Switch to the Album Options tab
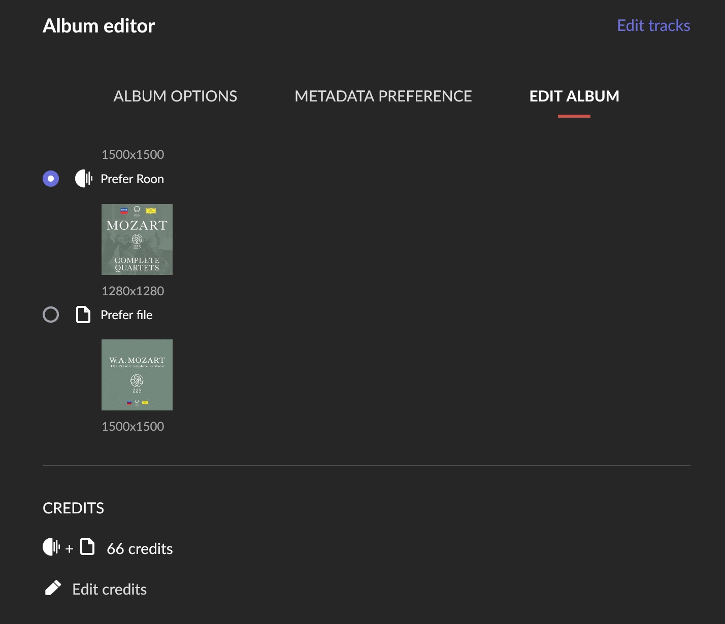 coord(175,96)
